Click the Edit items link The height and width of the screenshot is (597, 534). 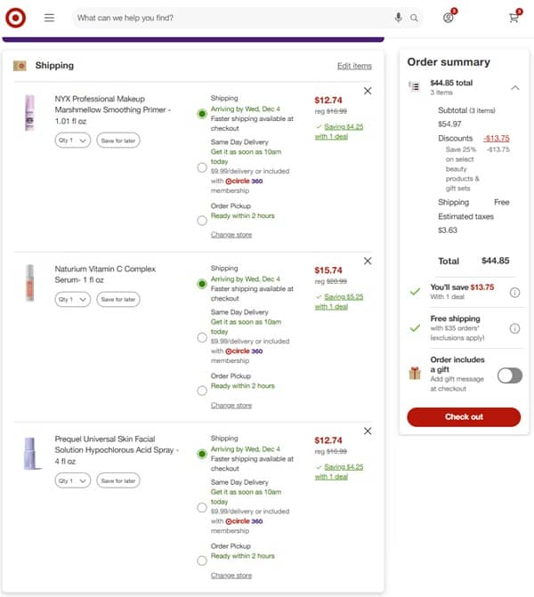(354, 66)
